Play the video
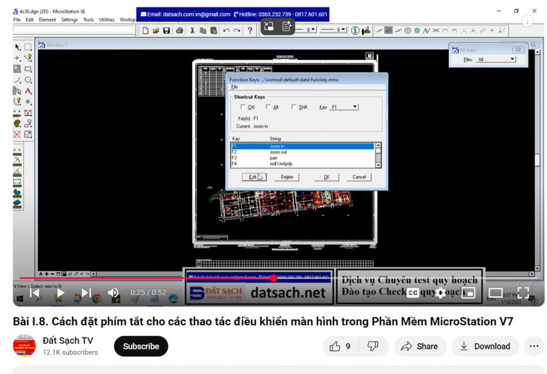 click(60, 293)
